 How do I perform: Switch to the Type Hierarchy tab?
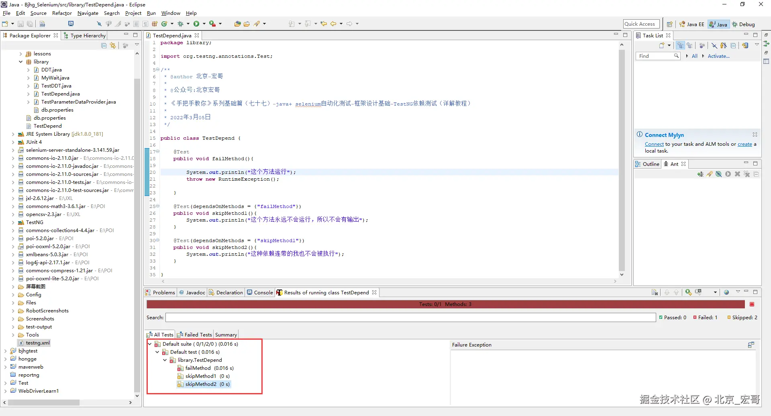point(85,36)
